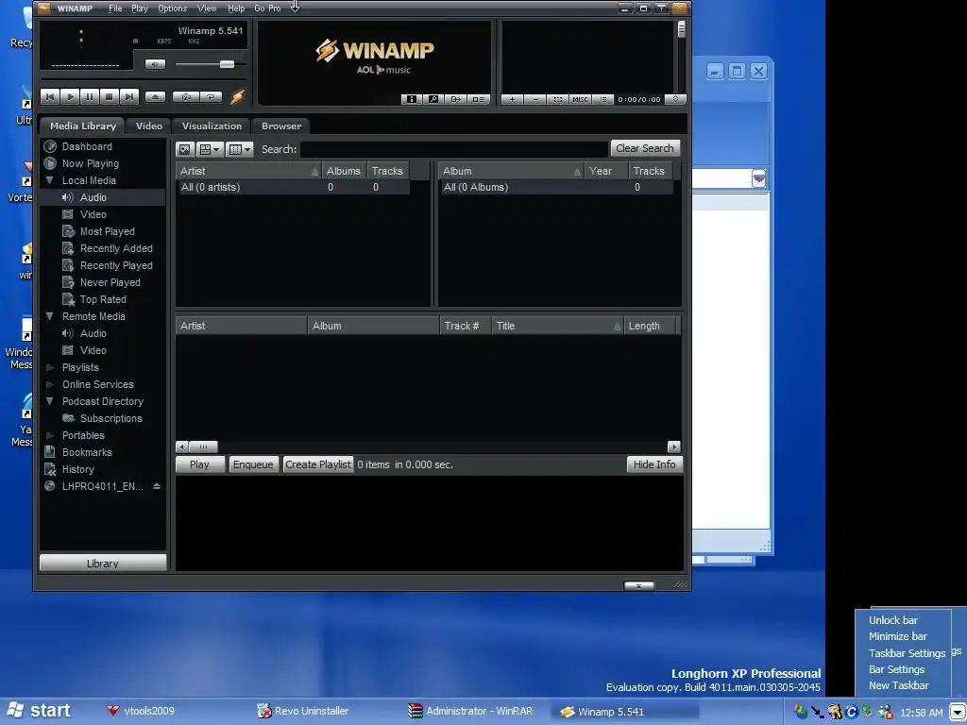Add files with the playlist plus button

(512, 99)
